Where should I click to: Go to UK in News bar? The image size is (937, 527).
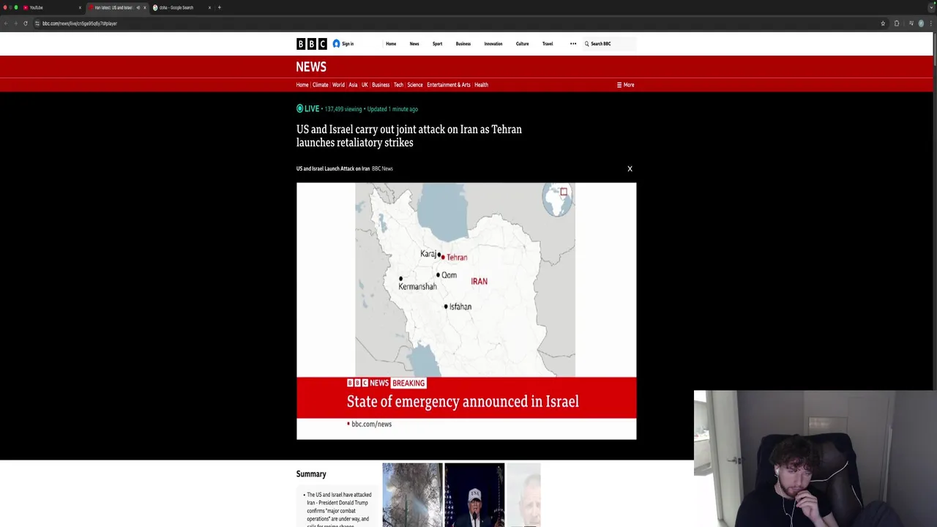365,85
